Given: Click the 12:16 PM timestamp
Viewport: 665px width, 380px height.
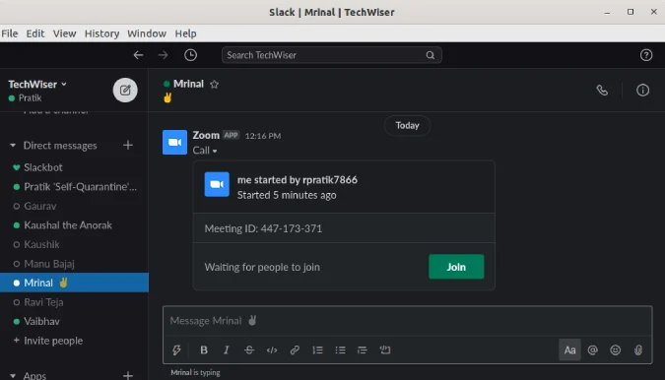Looking at the screenshot, I should coord(263,136).
